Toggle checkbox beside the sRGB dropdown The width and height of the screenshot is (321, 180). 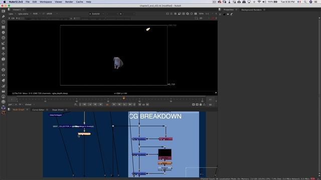point(44,13)
